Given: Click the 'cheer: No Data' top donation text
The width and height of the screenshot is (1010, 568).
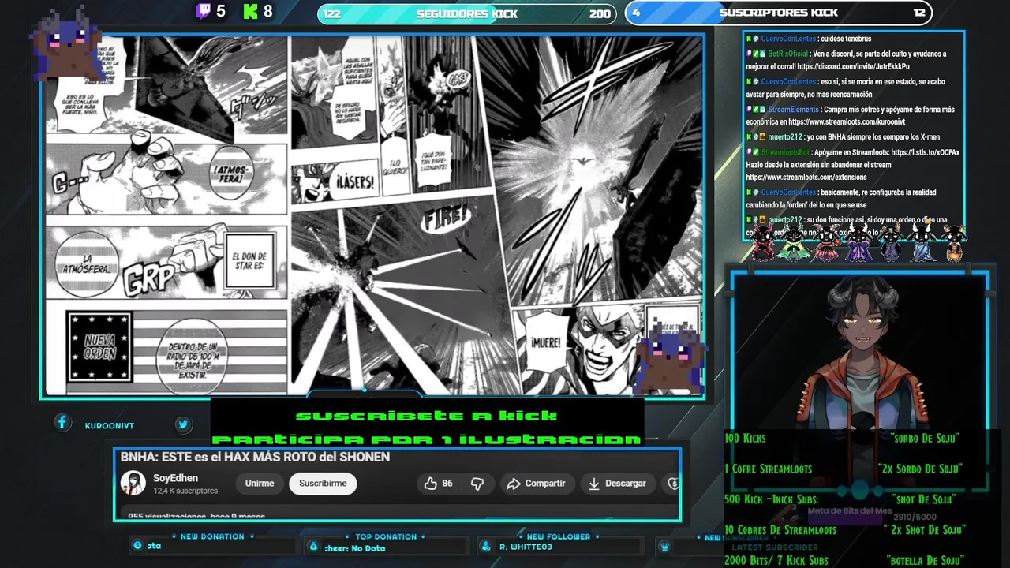Looking at the screenshot, I should pos(355,548).
